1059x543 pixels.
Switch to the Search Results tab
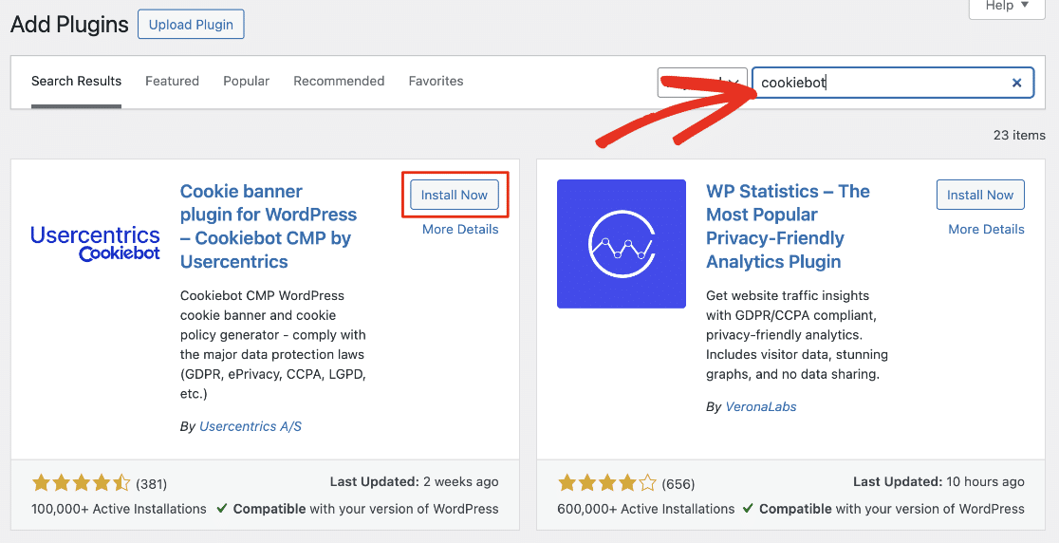tap(76, 81)
